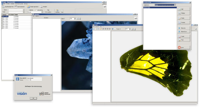Click the OK button in About dialog
Screen dimensions: 201x108
[33, 98]
